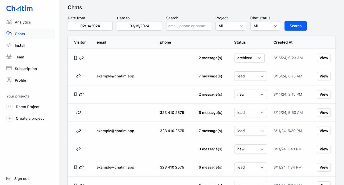Click the plus icon beside Create a project
344x185 pixels.
click(x=9, y=118)
